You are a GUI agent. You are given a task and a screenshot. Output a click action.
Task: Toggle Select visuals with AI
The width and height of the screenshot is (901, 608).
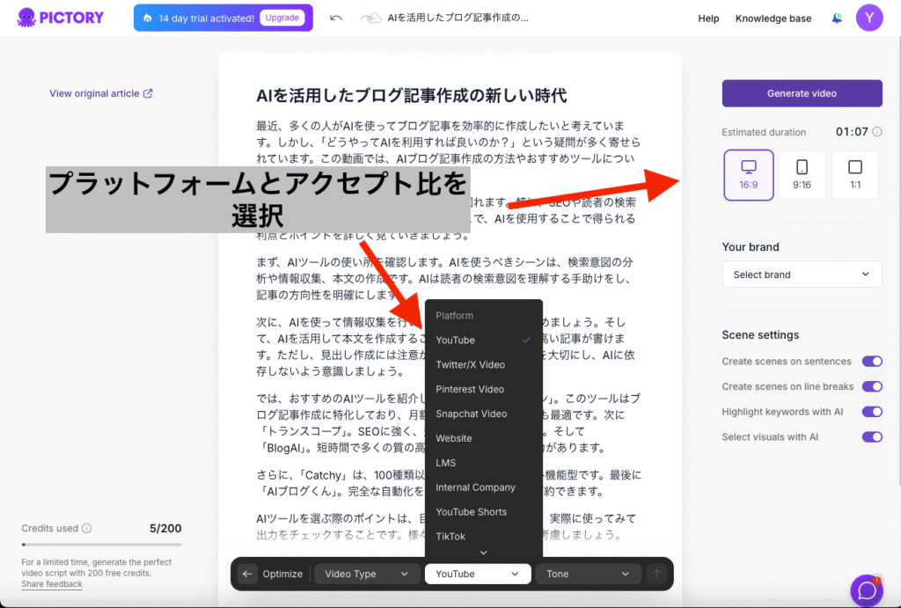coord(872,437)
